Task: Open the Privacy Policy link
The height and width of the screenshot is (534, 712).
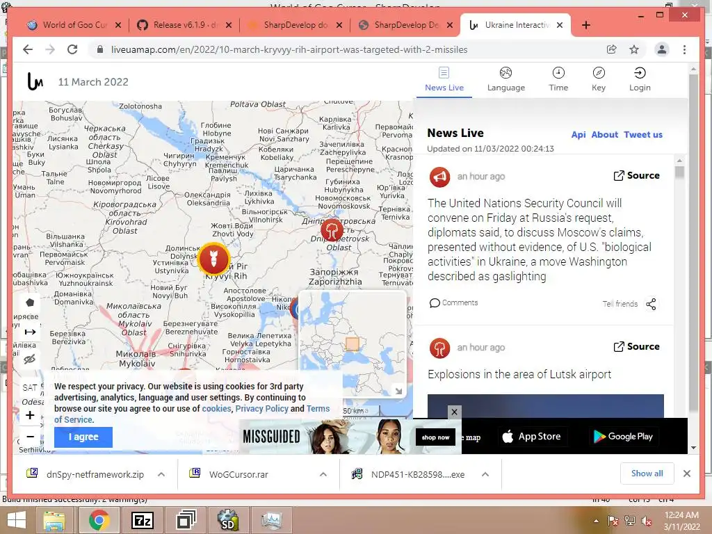Action: [x=261, y=408]
